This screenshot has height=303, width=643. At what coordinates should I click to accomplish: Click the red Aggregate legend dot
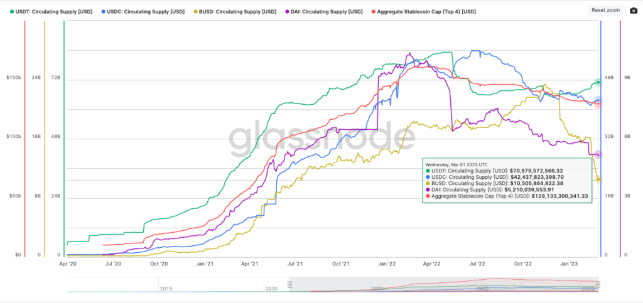pos(373,11)
